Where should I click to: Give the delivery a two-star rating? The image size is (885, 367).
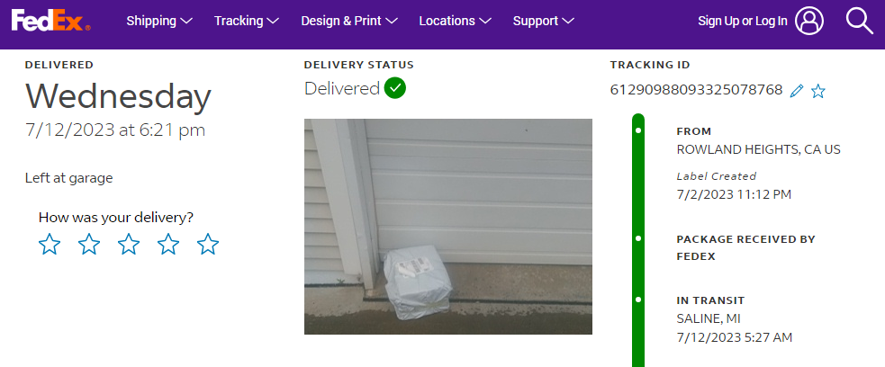point(89,244)
